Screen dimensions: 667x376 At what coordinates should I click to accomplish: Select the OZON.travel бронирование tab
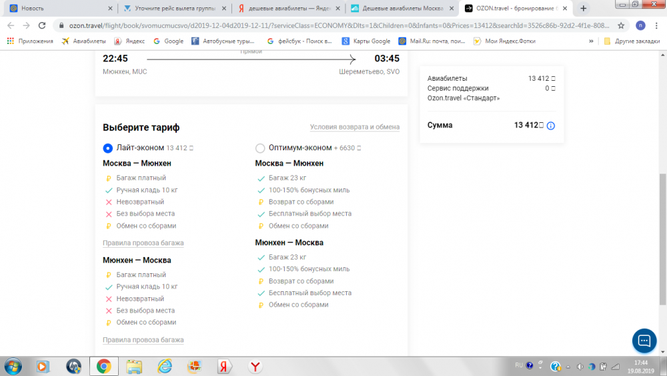[516, 9]
